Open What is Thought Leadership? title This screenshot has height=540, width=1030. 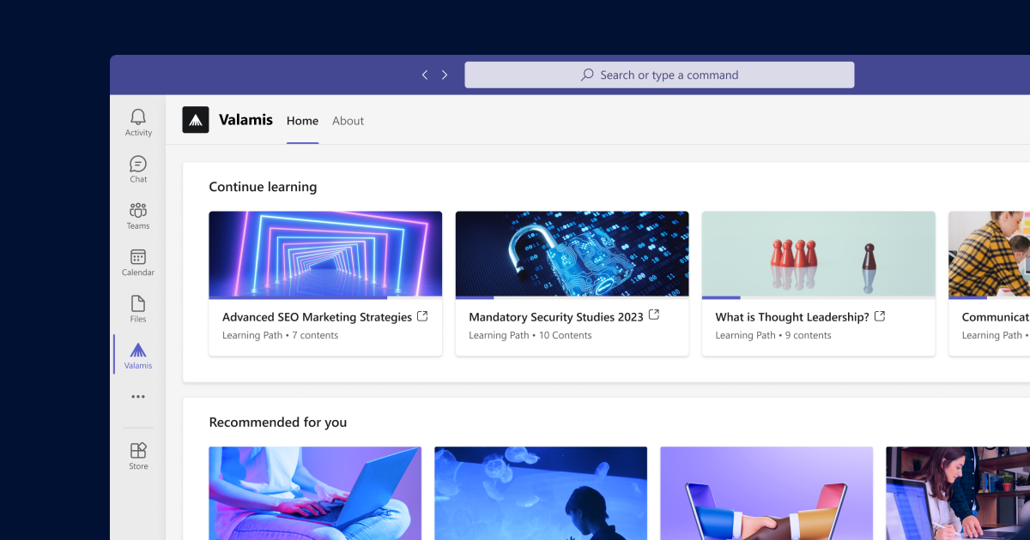(792, 317)
